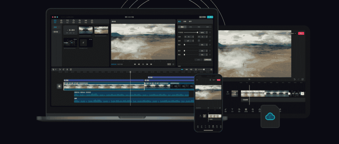Adjust the timeline zoom slider handle

pos(204,69)
